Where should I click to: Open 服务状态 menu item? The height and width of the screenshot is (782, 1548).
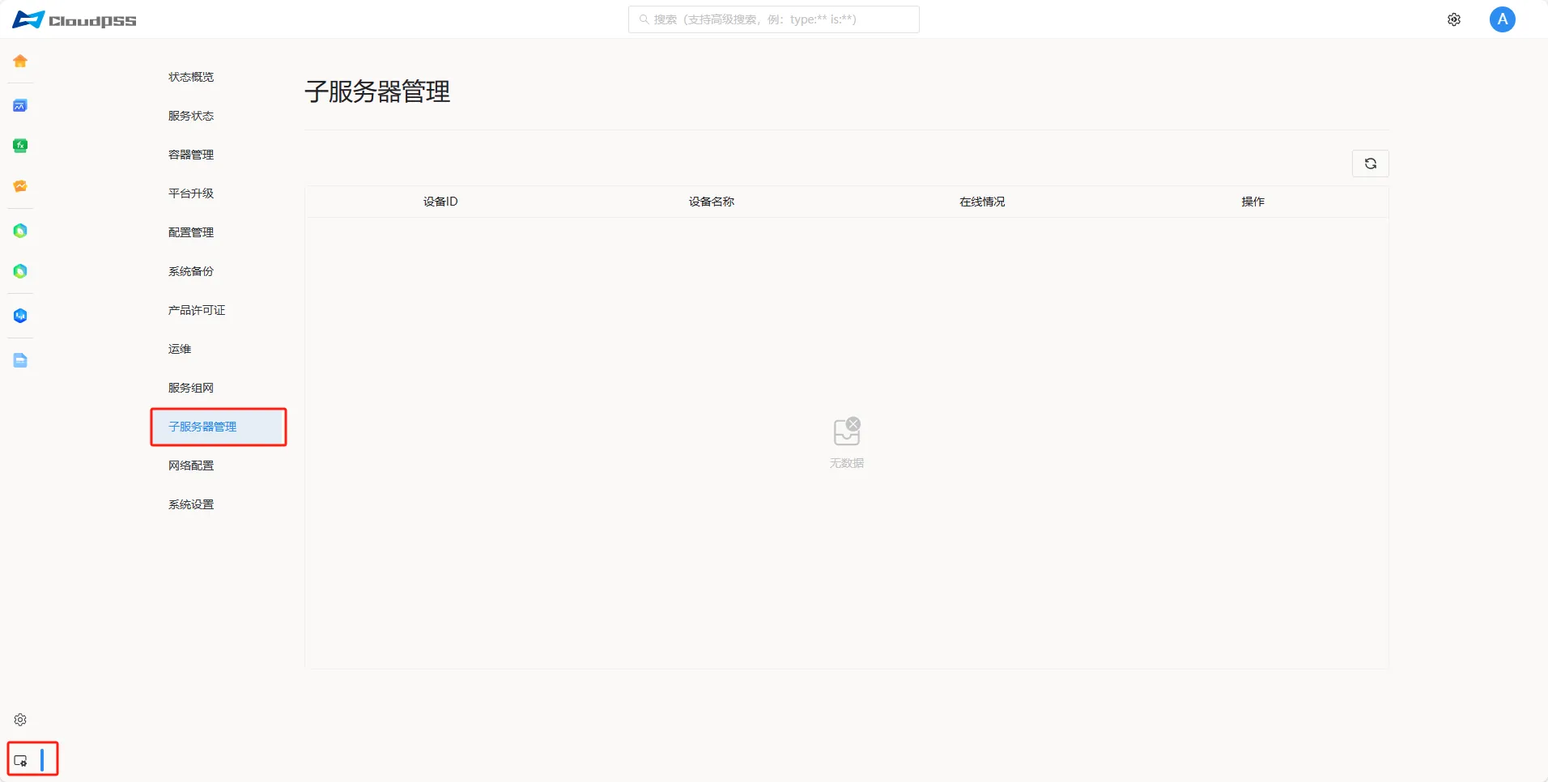tap(191, 116)
